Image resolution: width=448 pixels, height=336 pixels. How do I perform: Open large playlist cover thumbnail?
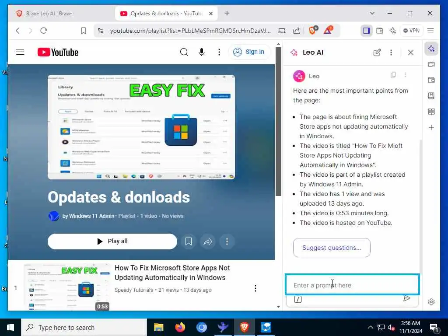click(141, 127)
